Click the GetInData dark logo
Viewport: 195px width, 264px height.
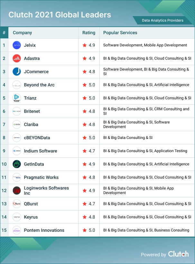(17, 164)
